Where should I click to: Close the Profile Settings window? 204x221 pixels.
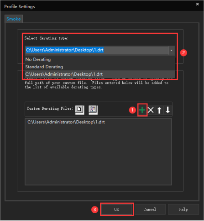[198, 4]
